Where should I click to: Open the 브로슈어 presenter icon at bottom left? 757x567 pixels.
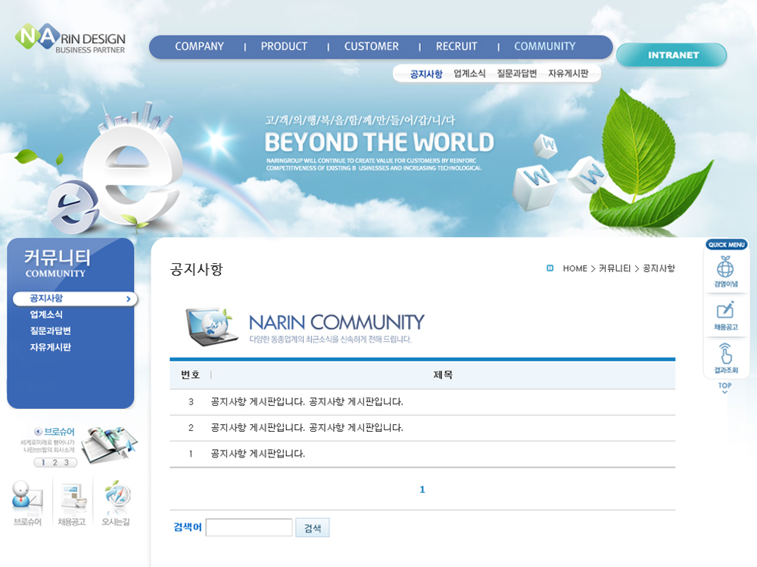click(x=26, y=498)
